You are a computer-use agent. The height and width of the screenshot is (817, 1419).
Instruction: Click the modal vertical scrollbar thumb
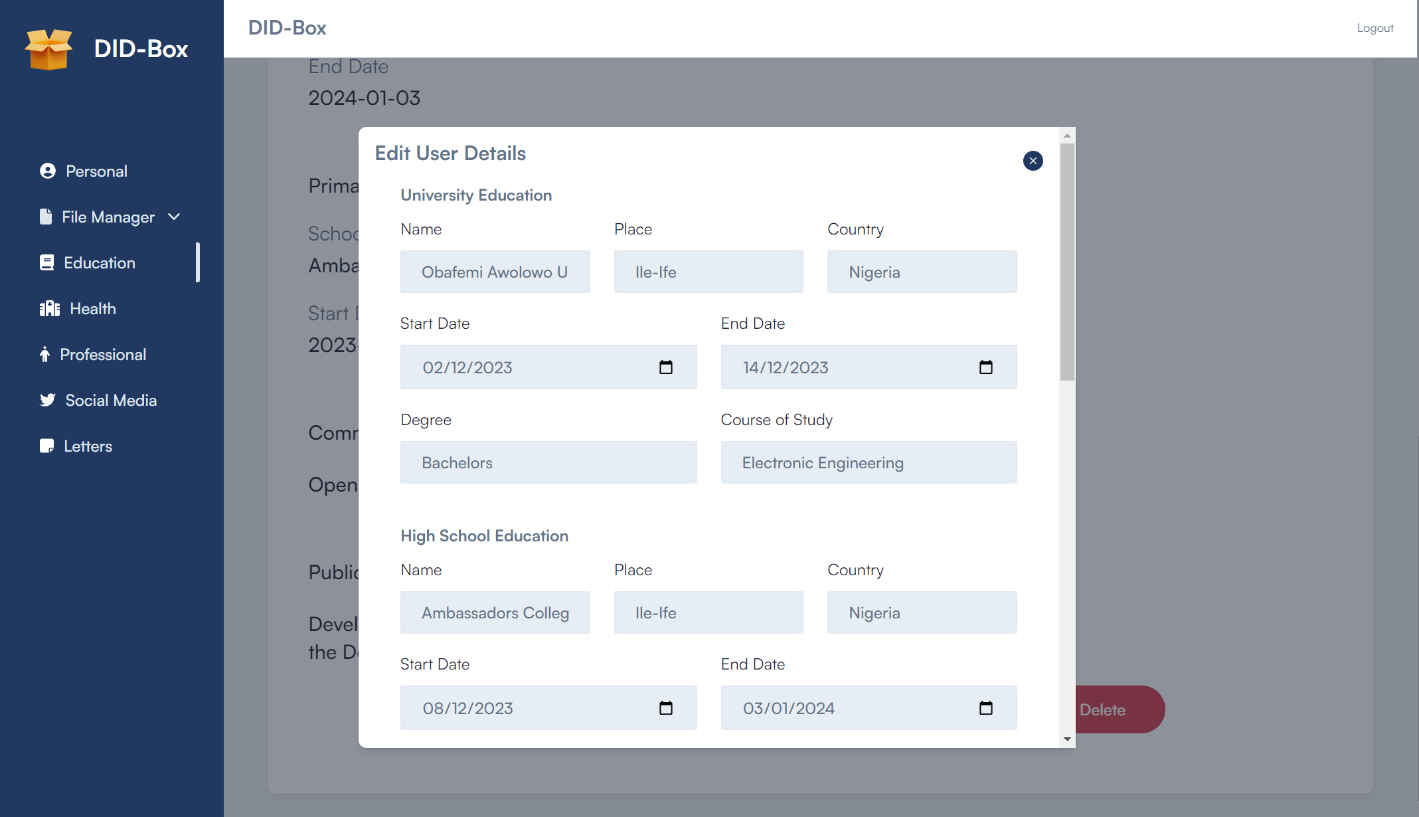(x=1067, y=262)
